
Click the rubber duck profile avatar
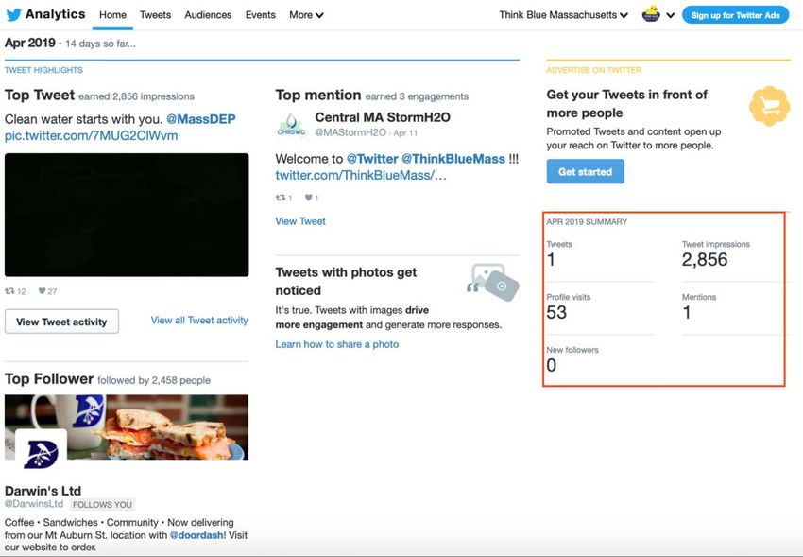pos(651,14)
